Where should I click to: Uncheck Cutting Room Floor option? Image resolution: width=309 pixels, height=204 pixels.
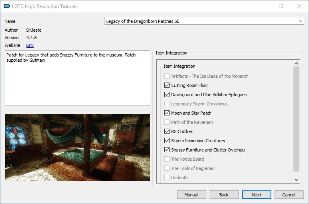click(167, 85)
